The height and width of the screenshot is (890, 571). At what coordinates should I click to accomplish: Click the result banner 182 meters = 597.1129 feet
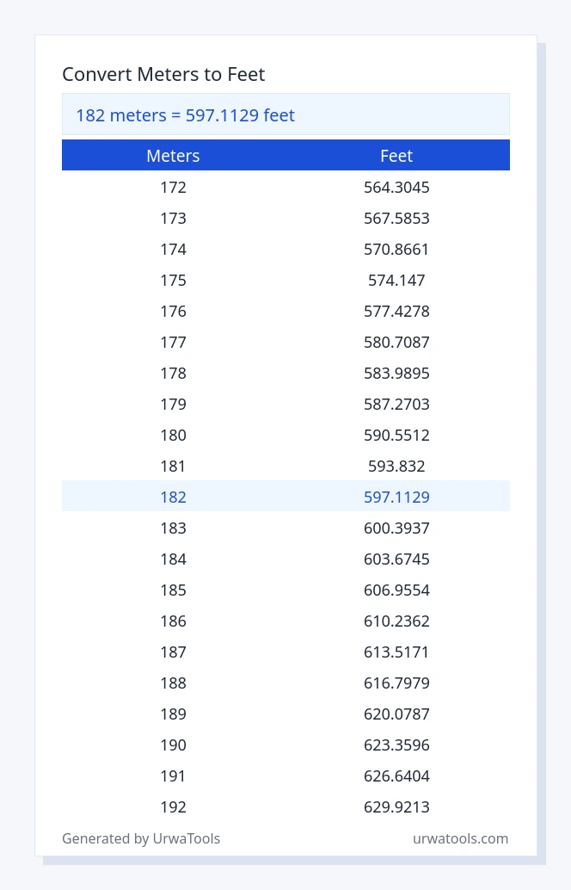point(186,114)
